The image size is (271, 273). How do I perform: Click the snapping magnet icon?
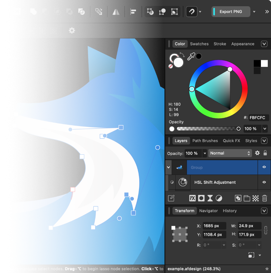tap(192, 12)
